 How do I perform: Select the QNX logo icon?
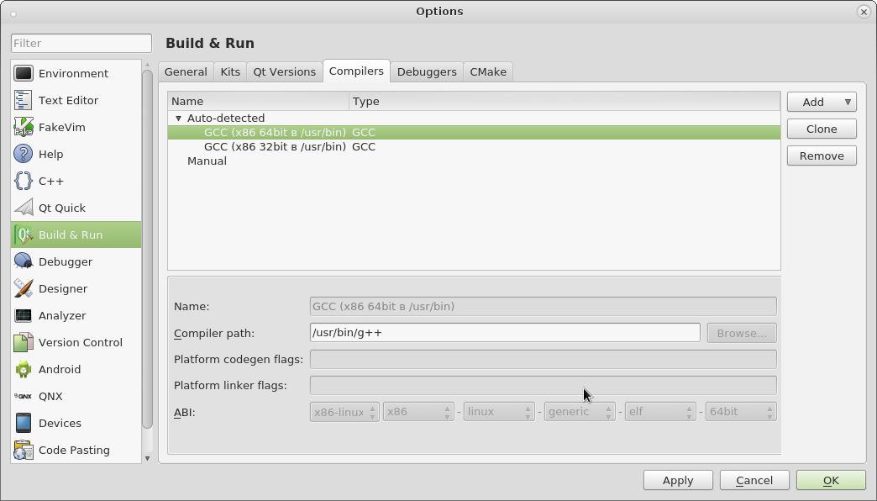tap(24, 396)
